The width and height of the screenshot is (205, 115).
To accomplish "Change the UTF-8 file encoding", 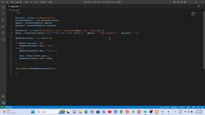I will (x=182, y=107).
